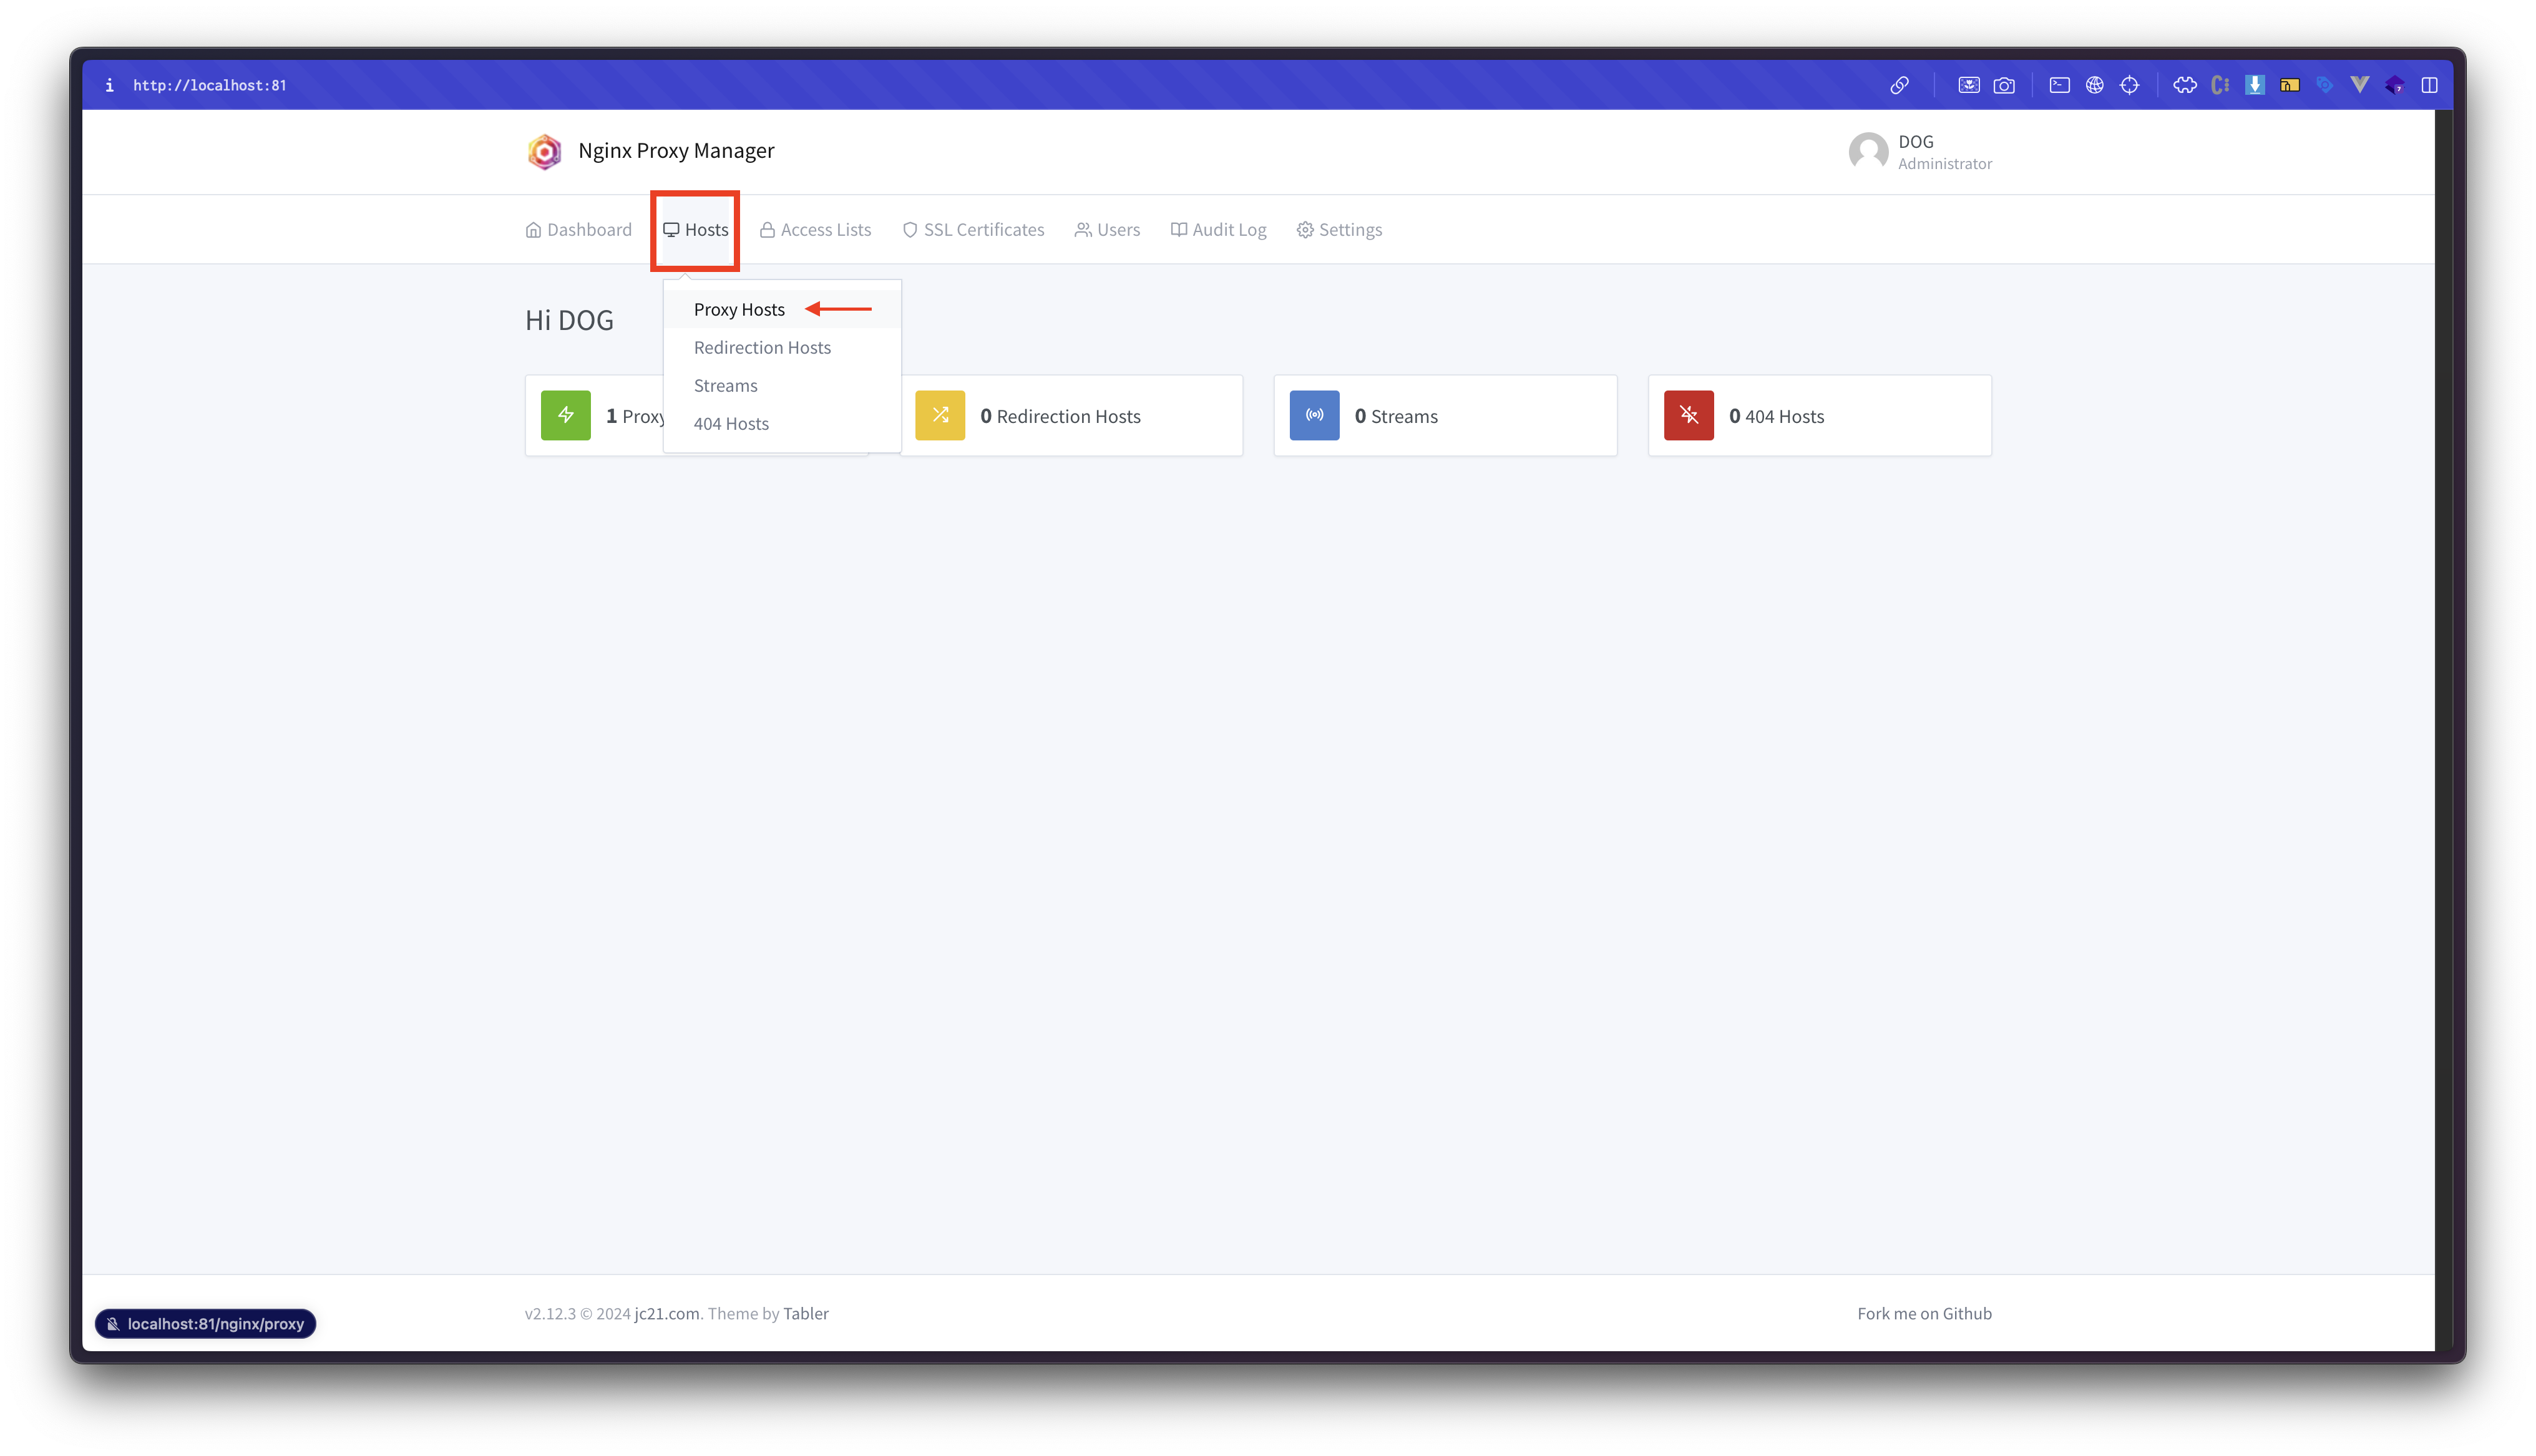
Task: Click the crosshair target toolbar icon
Action: click(2129, 85)
